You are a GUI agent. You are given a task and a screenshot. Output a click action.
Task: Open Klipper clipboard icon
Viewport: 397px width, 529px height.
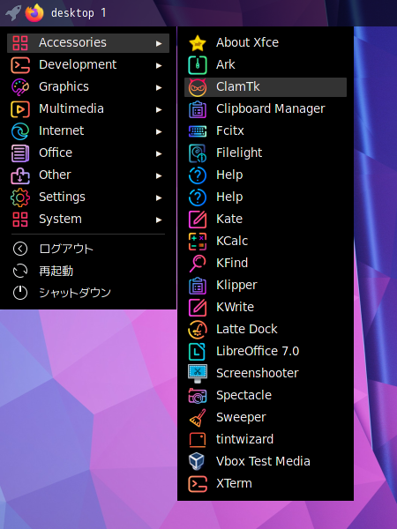tap(198, 286)
